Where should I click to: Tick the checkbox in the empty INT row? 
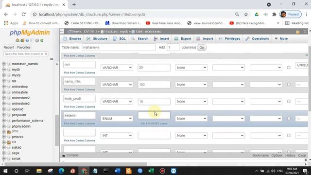pyautogui.click(x=289, y=135)
